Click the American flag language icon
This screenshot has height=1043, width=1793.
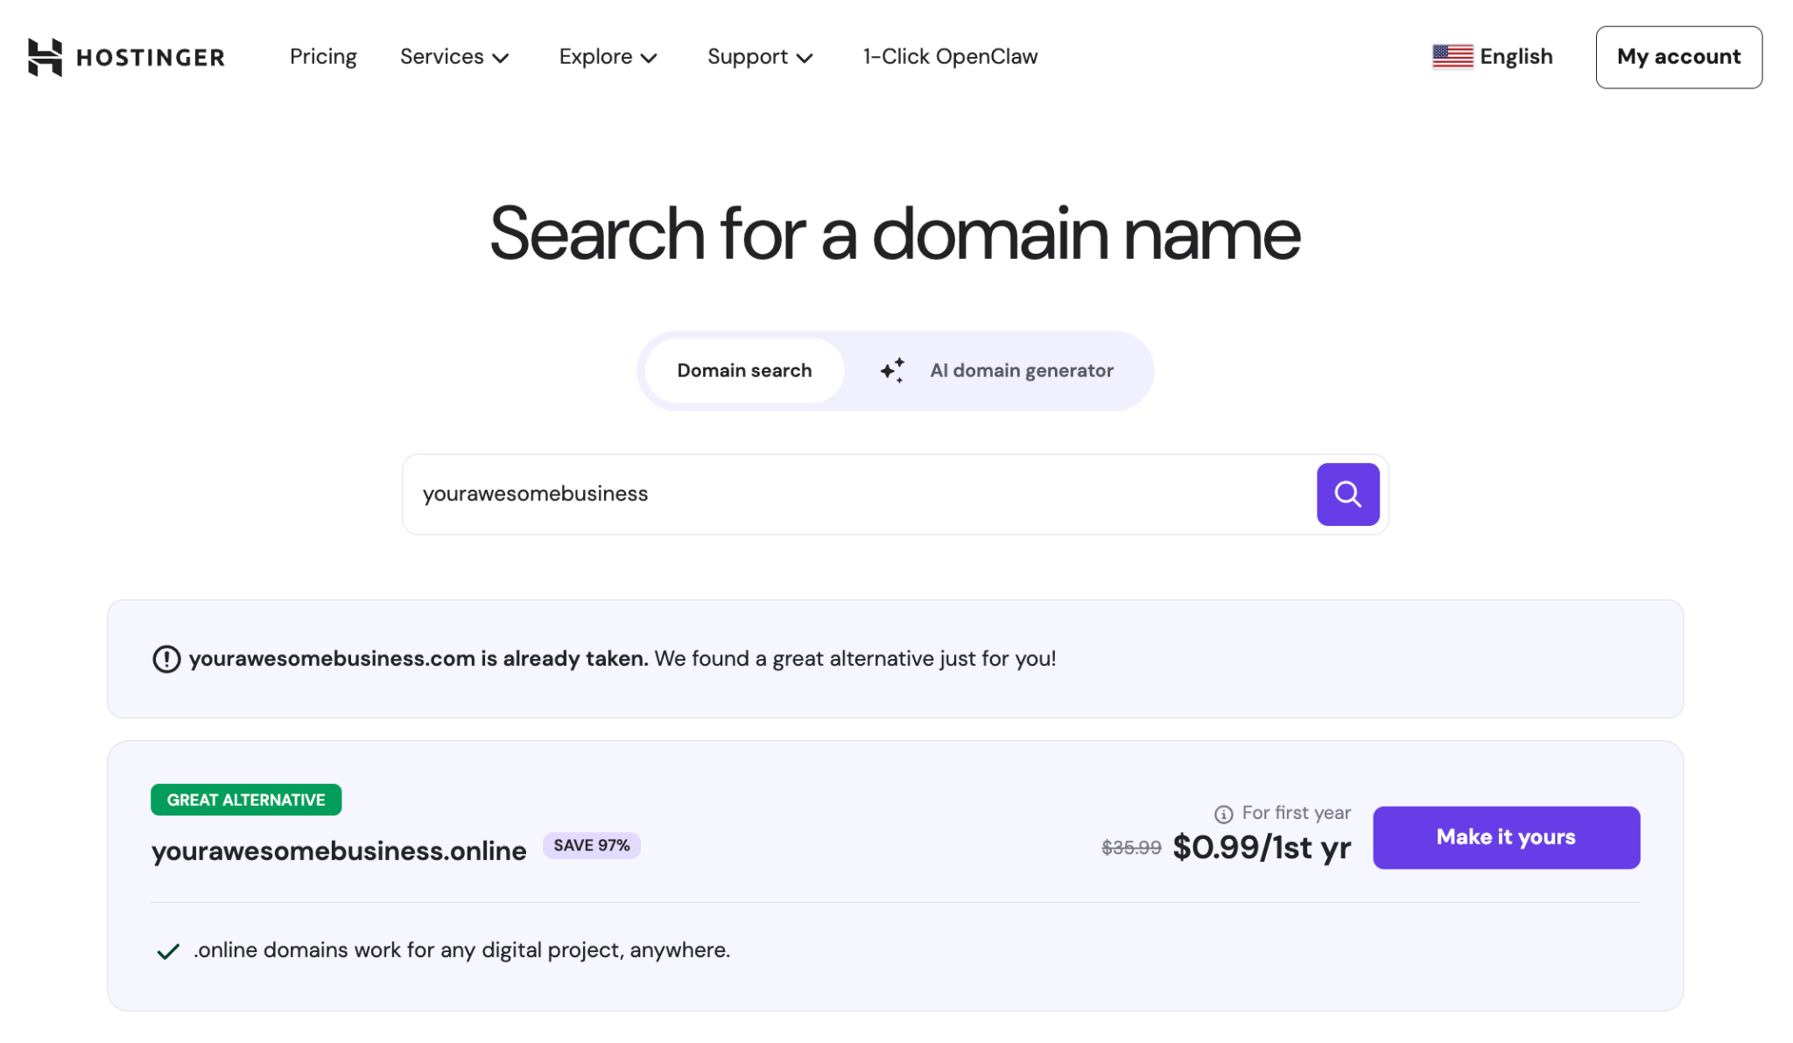(x=1452, y=55)
